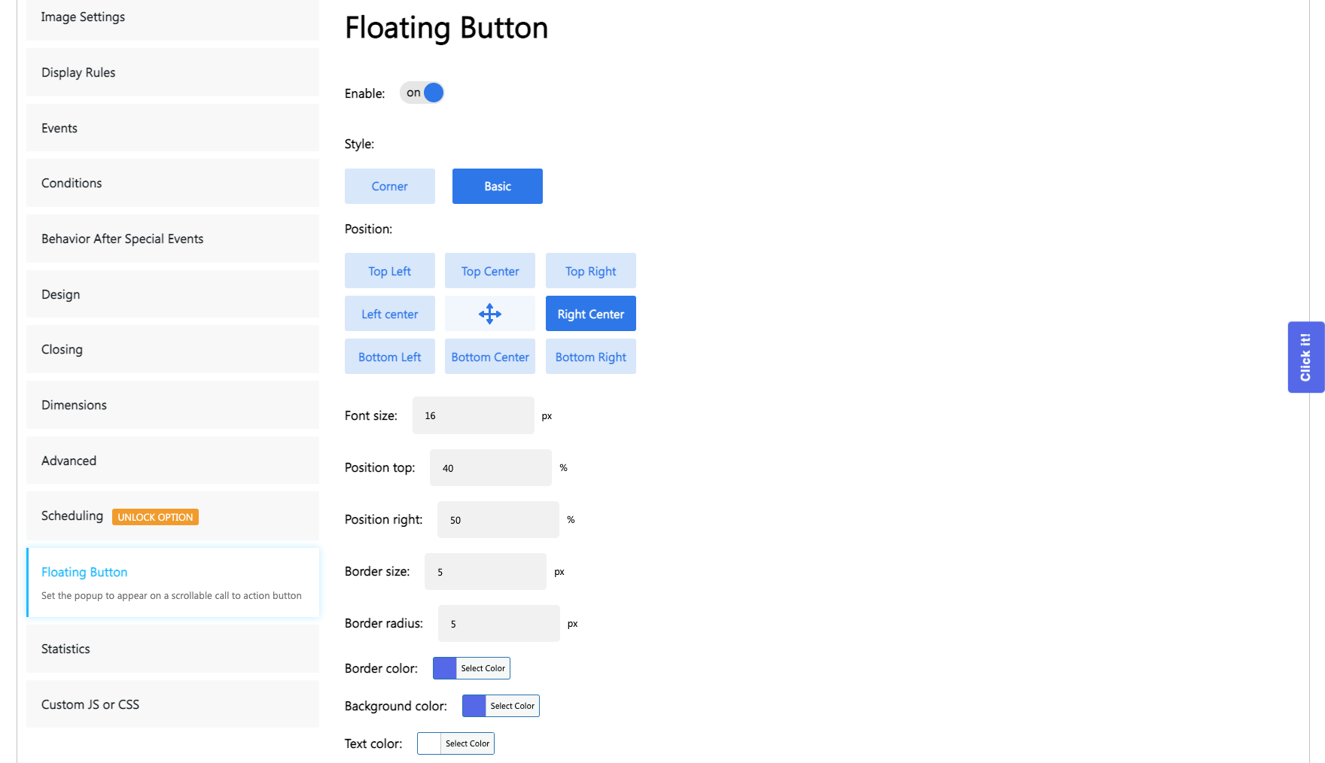Pick the Right Center position
1325x763 pixels.
point(591,314)
